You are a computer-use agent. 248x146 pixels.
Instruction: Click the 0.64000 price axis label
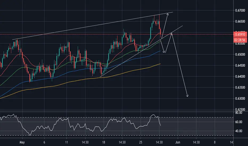point(240,76)
